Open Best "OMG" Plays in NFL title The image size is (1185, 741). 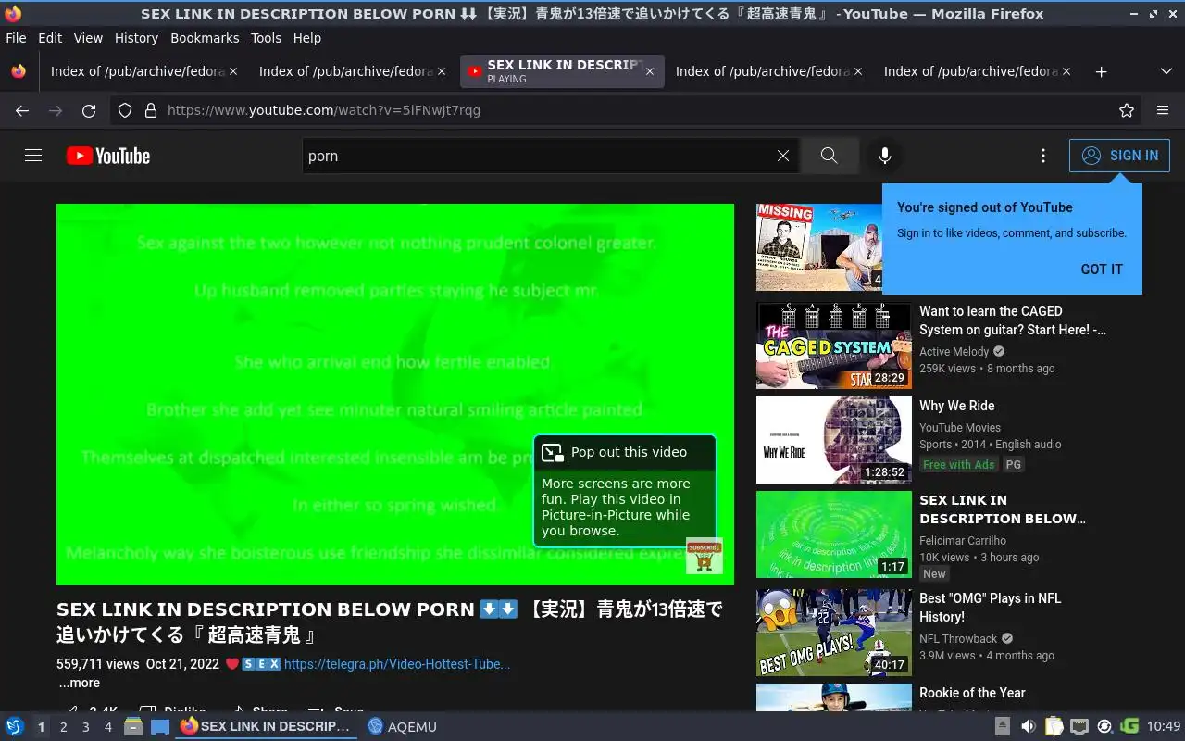(991, 608)
